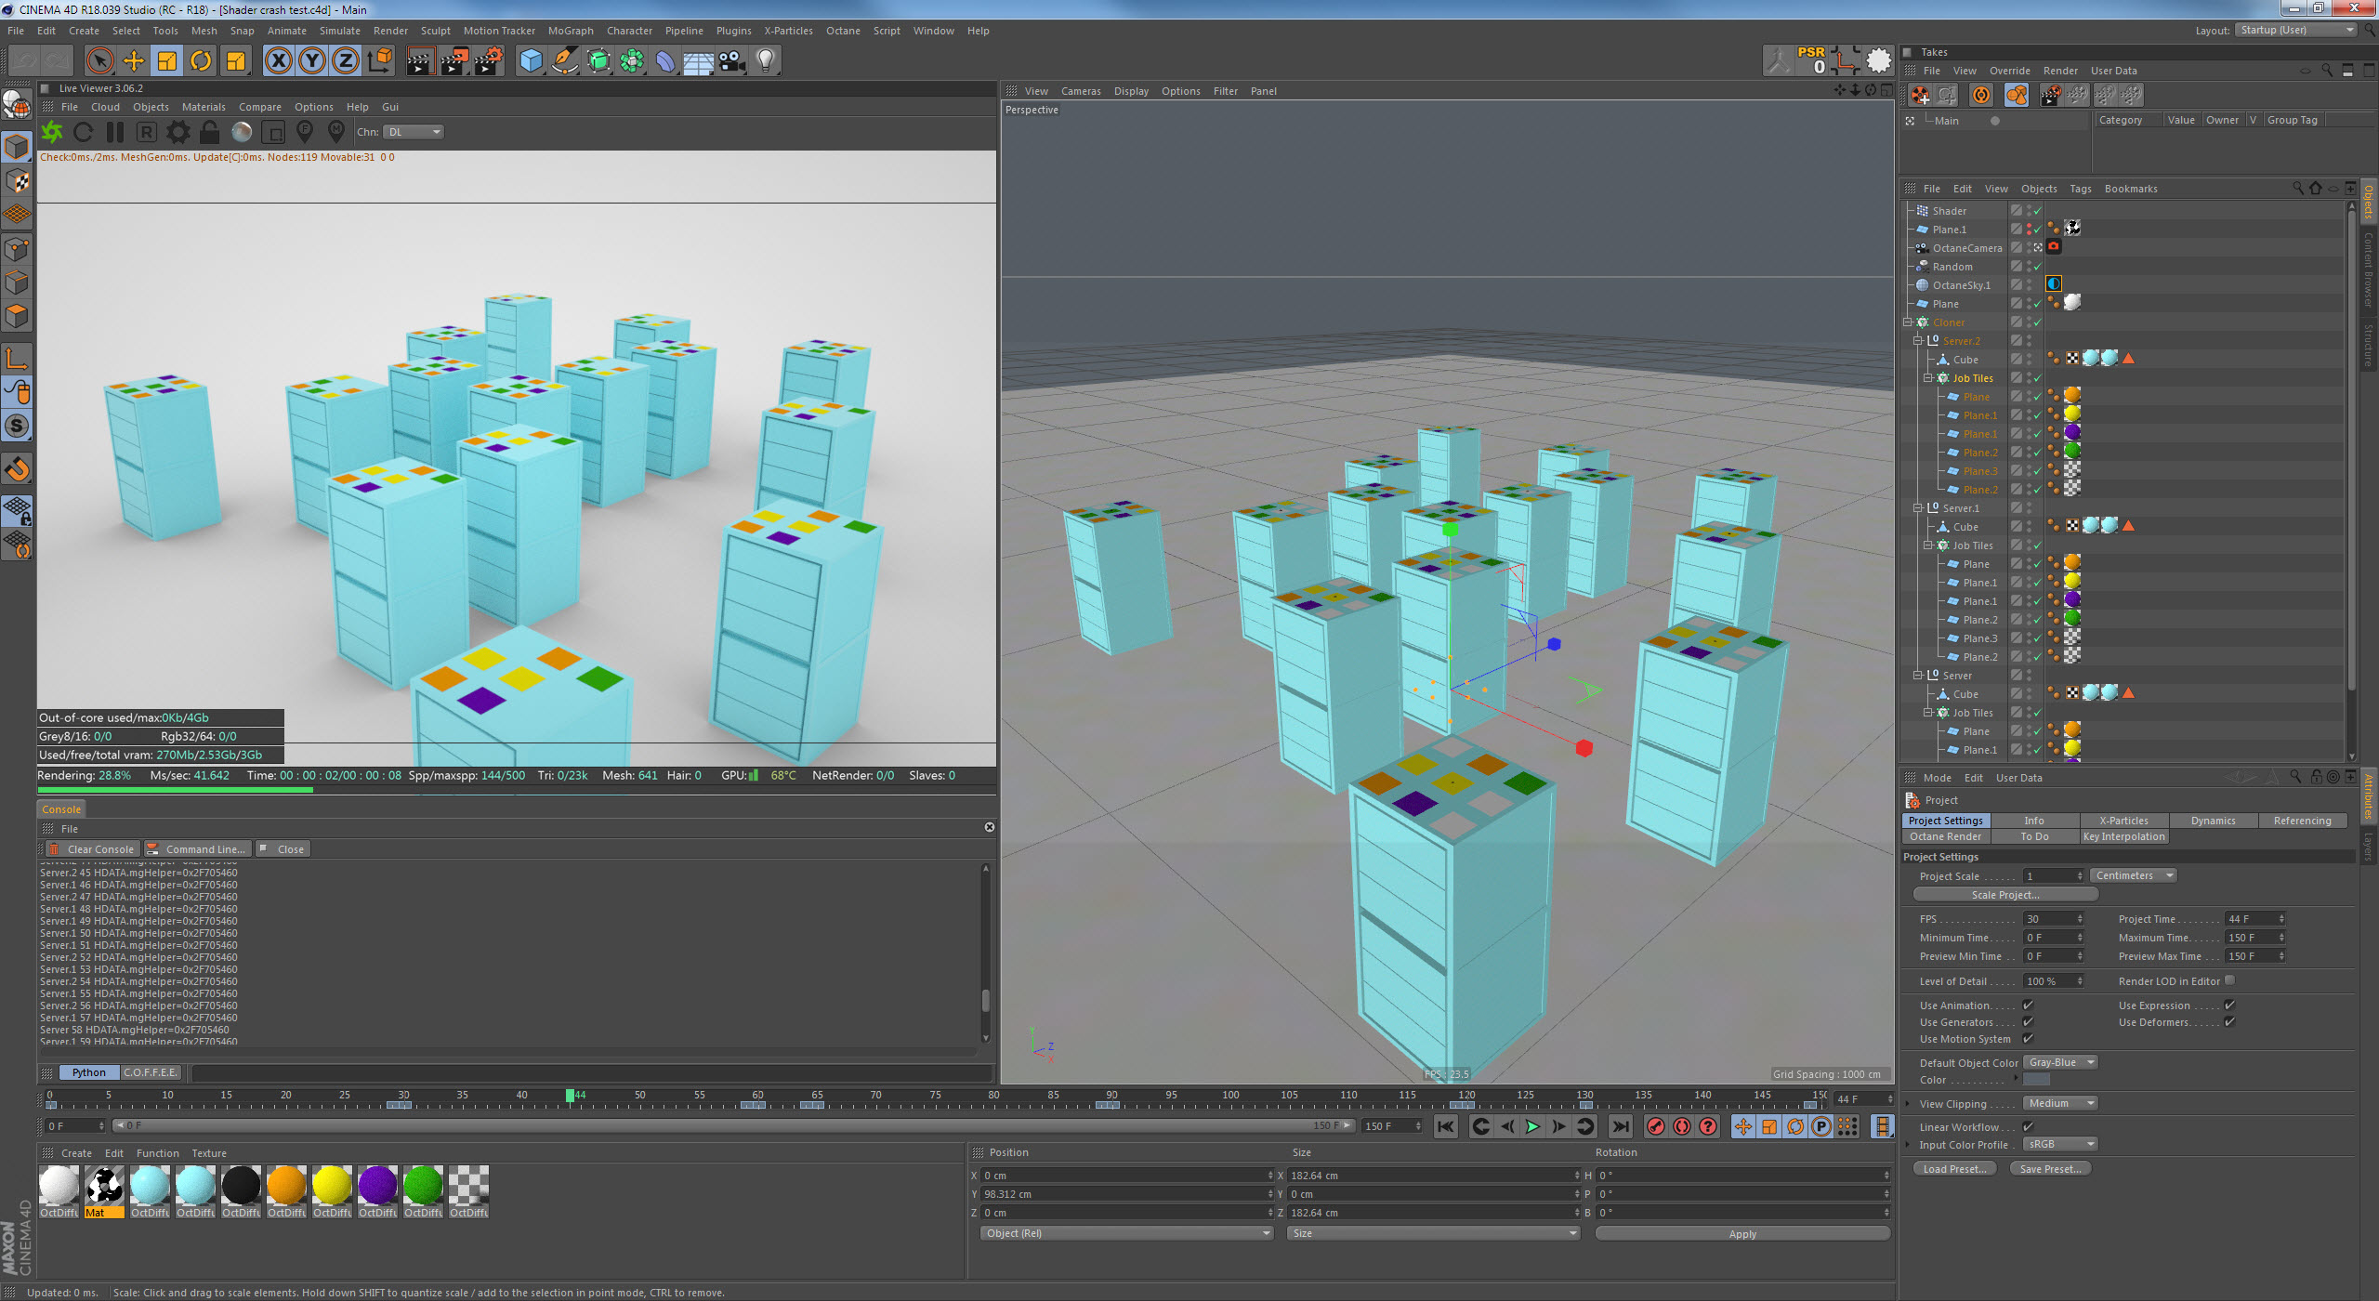Select the purple material swatch
This screenshot has width=2379, height=1301.
pos(377,1187)
